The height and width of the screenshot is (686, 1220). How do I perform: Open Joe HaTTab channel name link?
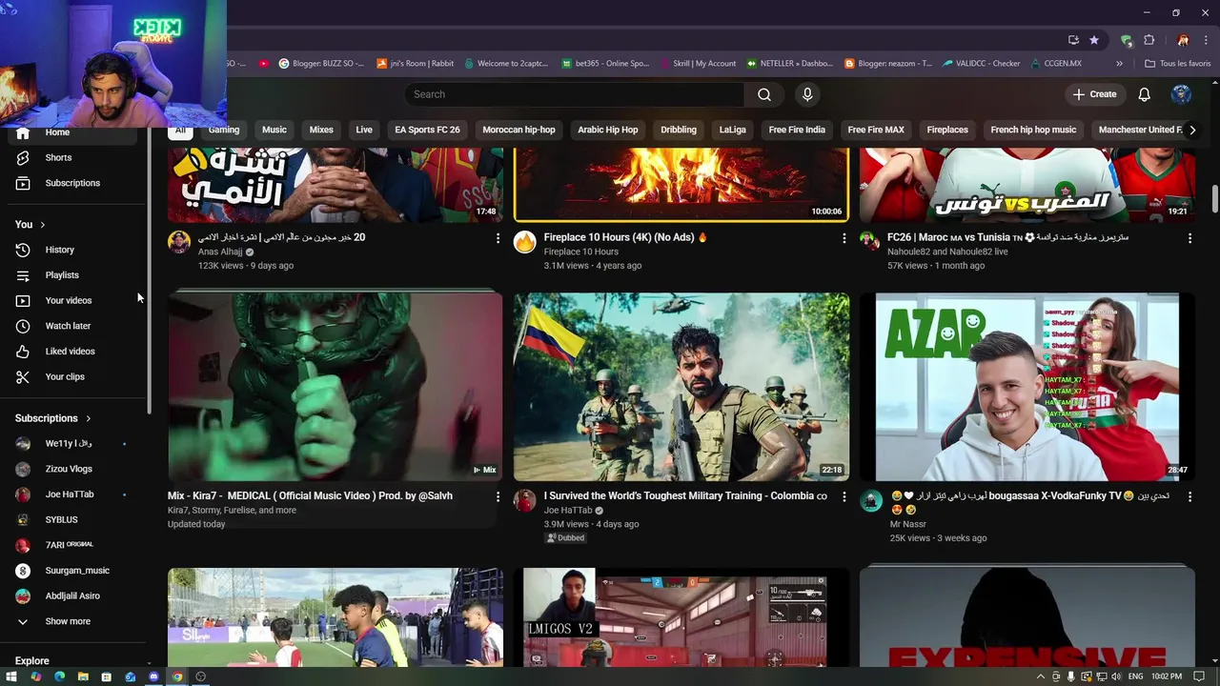point(568,511)
